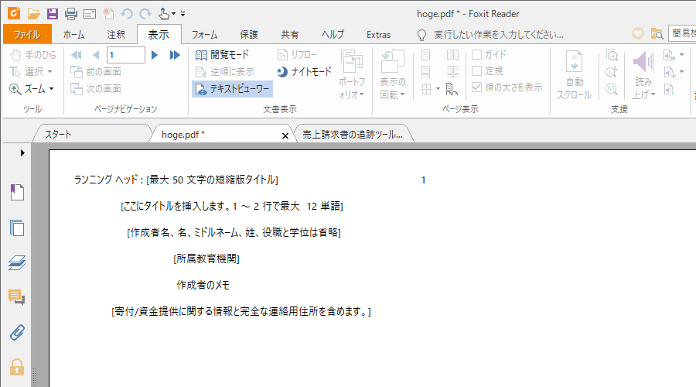
Task: Open the comments panel in the sidebar
Action: (x=17, y=297)
